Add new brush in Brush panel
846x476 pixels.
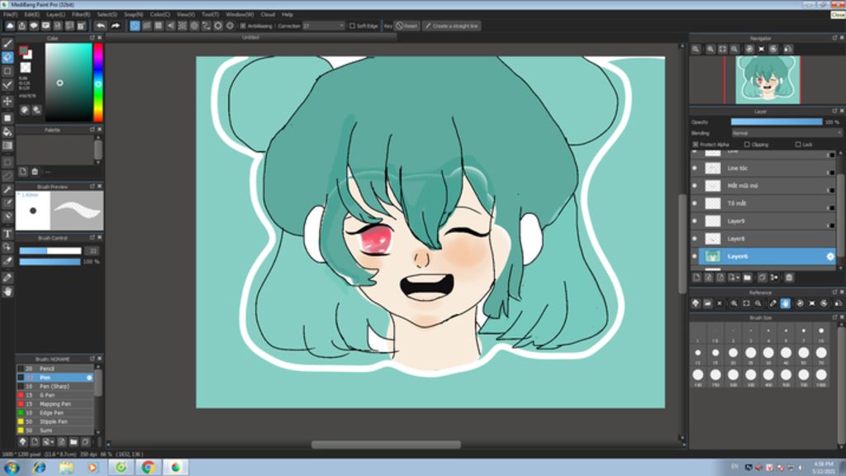35,441
